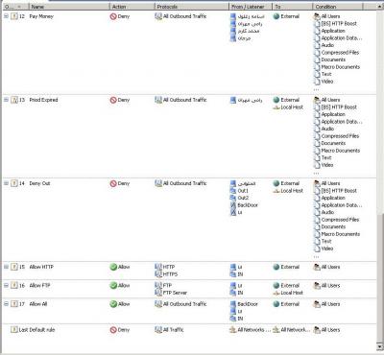Click Compressed Files condition in Pay Money rule

[340, 53]
